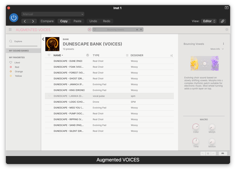Image resolution: width=236 pixels, height=171 pixels.
Task: Shuffle presets with the random icon
Action: (171, 56)
